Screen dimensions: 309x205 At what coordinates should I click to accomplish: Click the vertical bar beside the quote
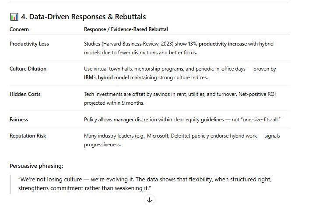pyautogui.click(x=11, y=184)
